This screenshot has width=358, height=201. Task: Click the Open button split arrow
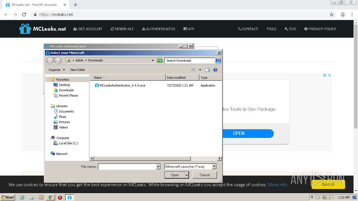pyautogui.click(x=187, y=175)
